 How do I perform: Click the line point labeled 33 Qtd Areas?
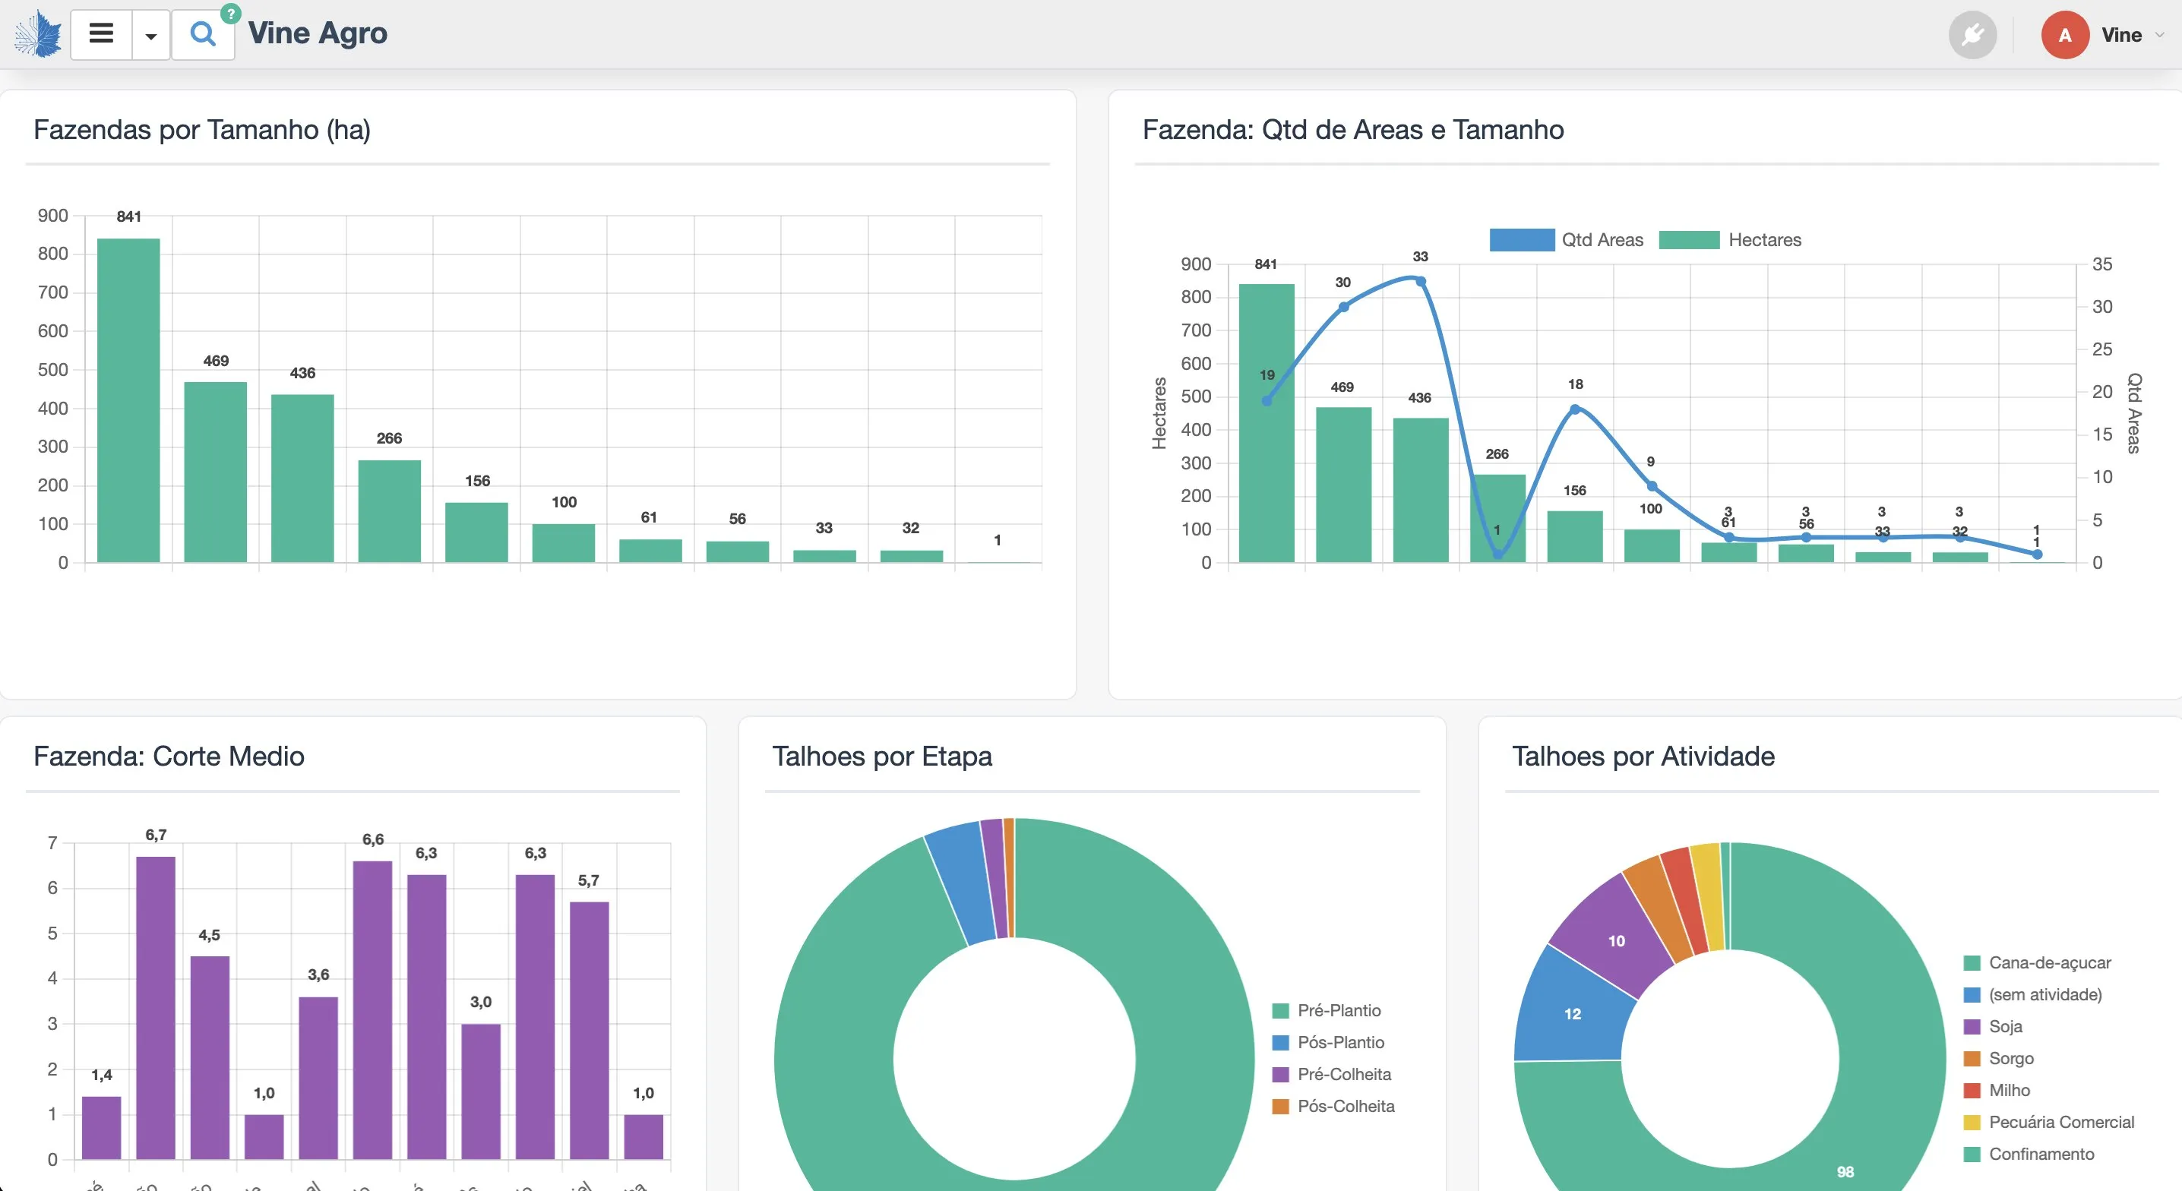(1421, 281)
